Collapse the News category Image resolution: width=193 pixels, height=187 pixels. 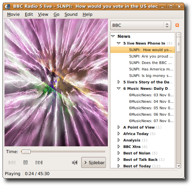[x=113, y=36]
